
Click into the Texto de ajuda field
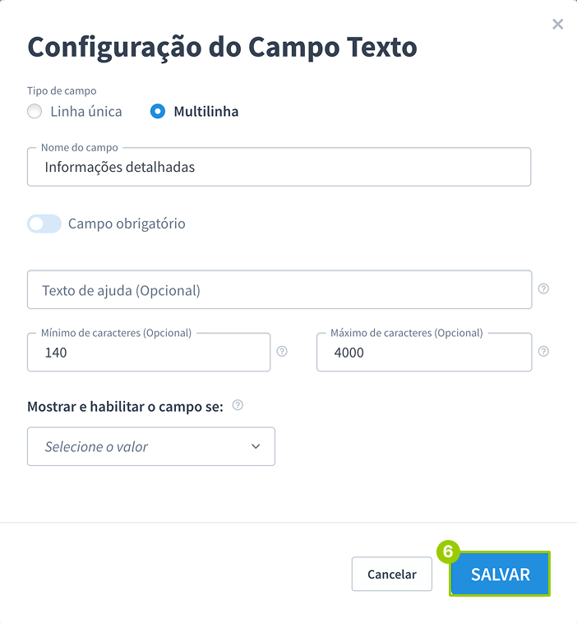(x=279, y=290)
